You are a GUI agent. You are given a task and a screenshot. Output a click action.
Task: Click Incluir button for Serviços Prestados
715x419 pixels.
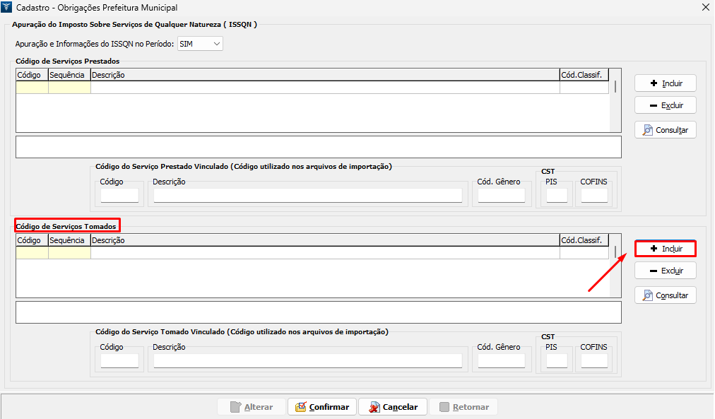click(x=665, y=83)
